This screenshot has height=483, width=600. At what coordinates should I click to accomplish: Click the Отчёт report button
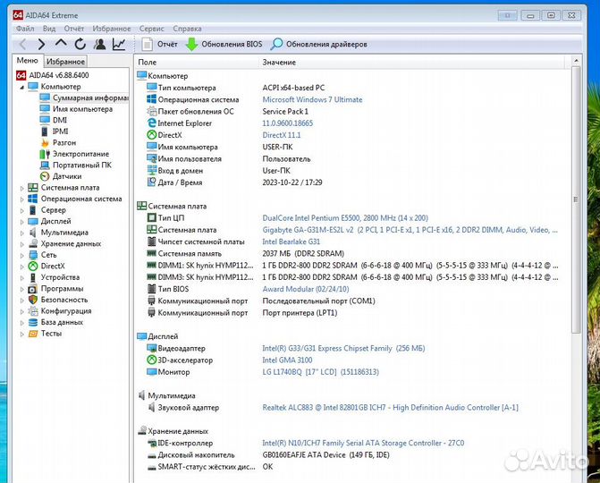[x=160, y=44]
